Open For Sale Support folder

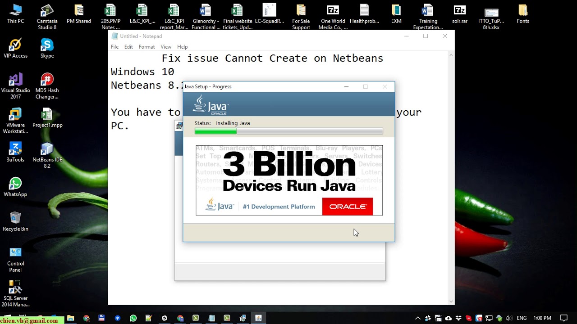coord(301,17)
